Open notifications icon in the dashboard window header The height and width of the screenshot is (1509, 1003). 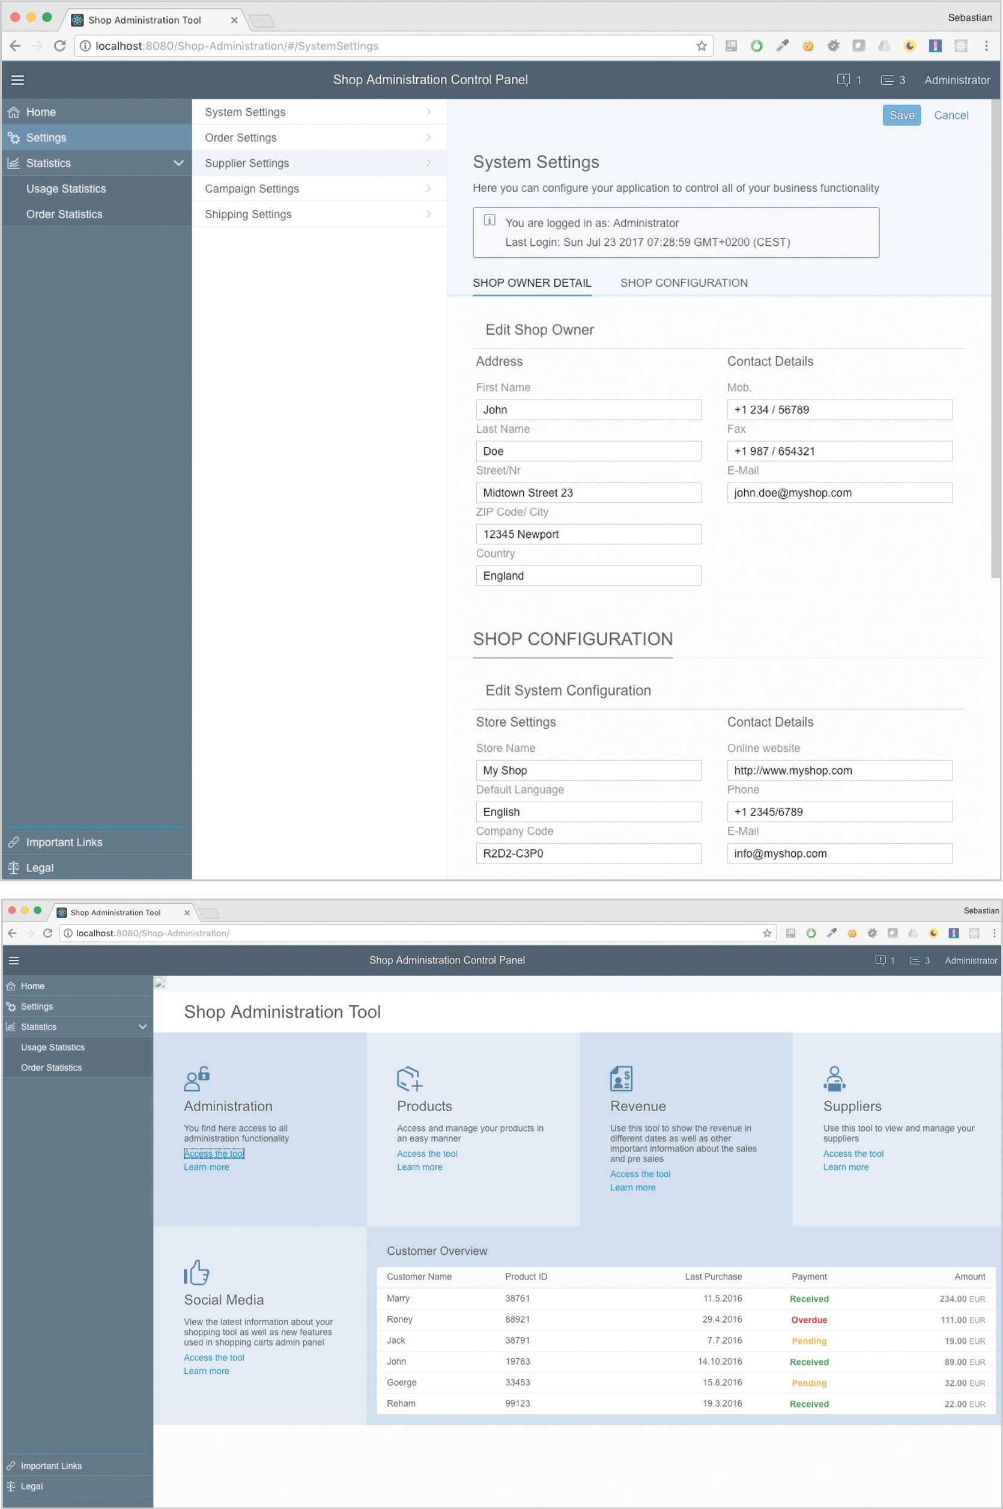880,960
